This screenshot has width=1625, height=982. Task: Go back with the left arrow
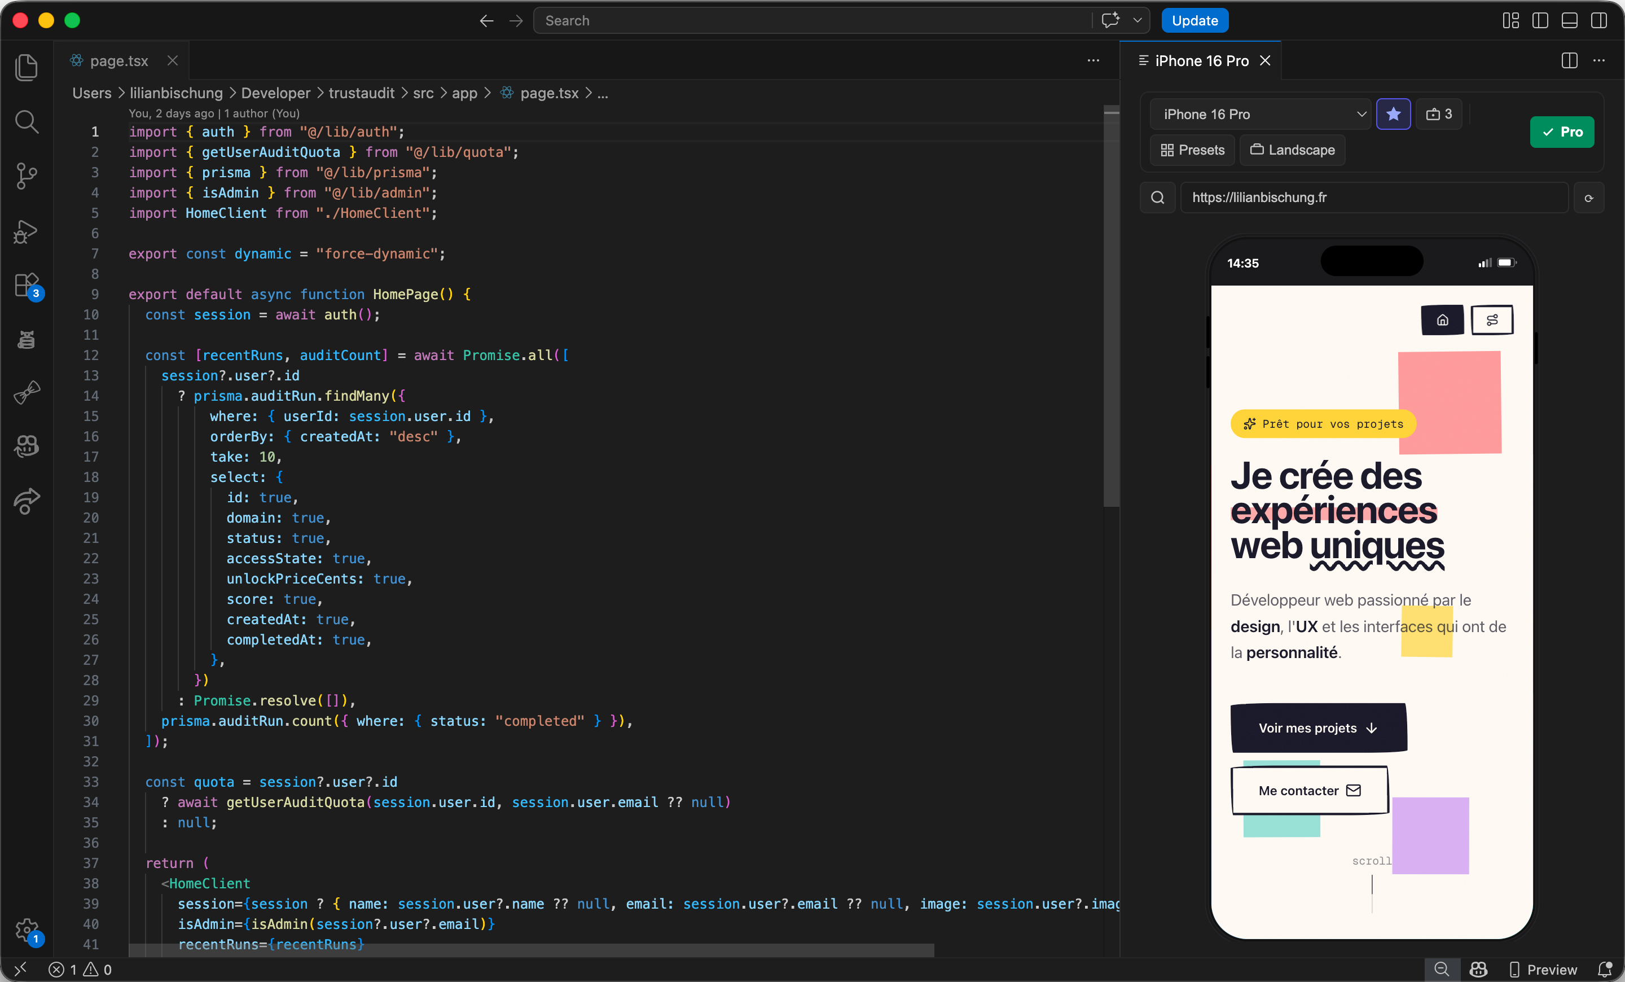click(x=486, y=20)
